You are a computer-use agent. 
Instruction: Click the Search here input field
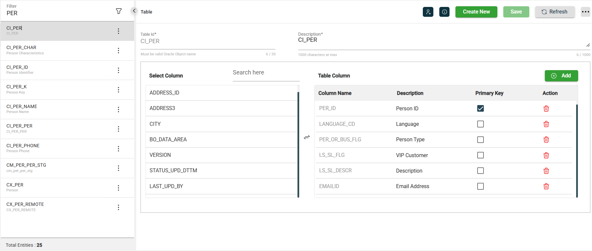[x=266, y=73]
